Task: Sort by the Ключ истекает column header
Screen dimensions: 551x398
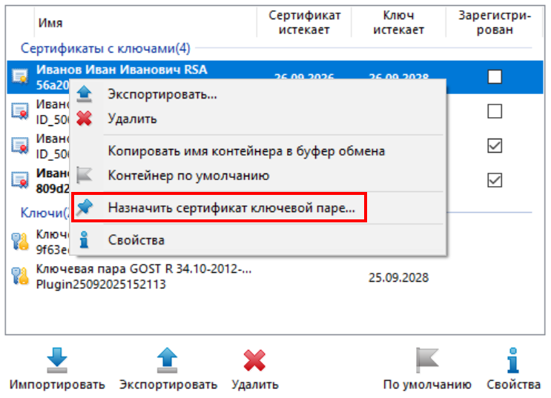Action: click(398, 22)
